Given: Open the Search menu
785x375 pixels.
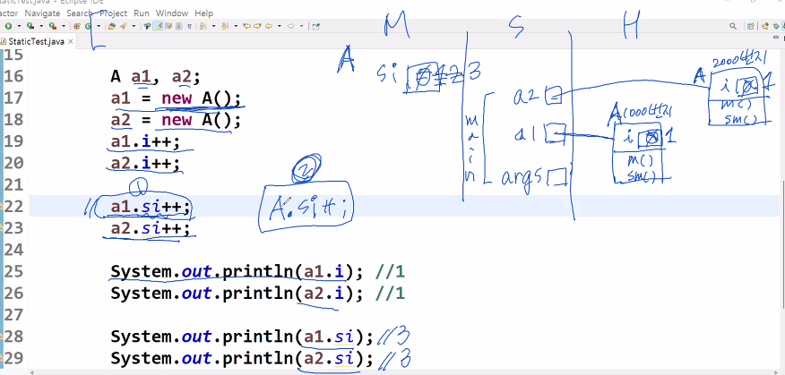Looking at the screenshot, I should point(80,13).
